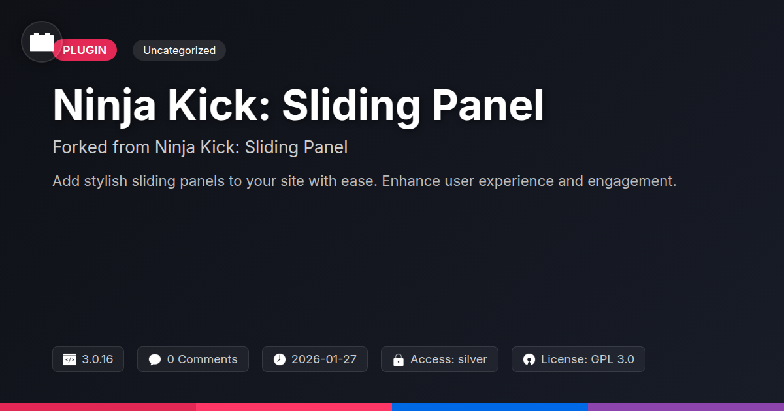Viewport: 784px width, 411px height.
Task: Click the purple bottom bar segment
Action: [x=686, y=406]
